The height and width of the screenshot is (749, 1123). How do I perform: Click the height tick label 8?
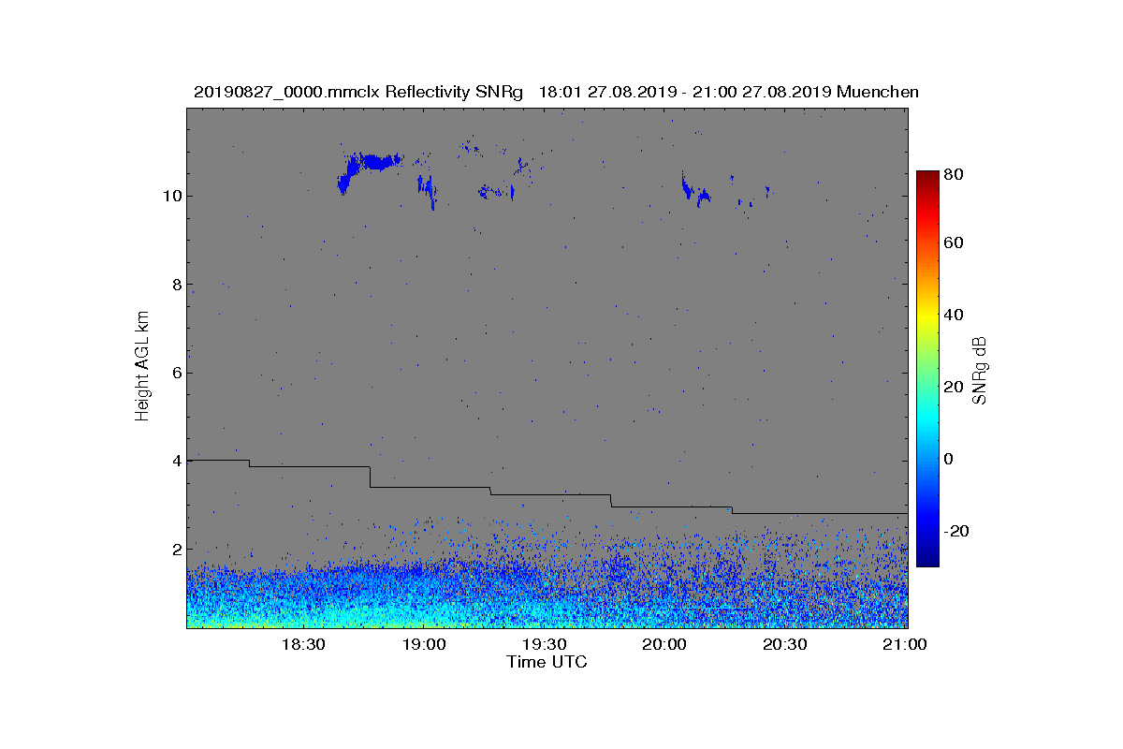tap(175, 285)
